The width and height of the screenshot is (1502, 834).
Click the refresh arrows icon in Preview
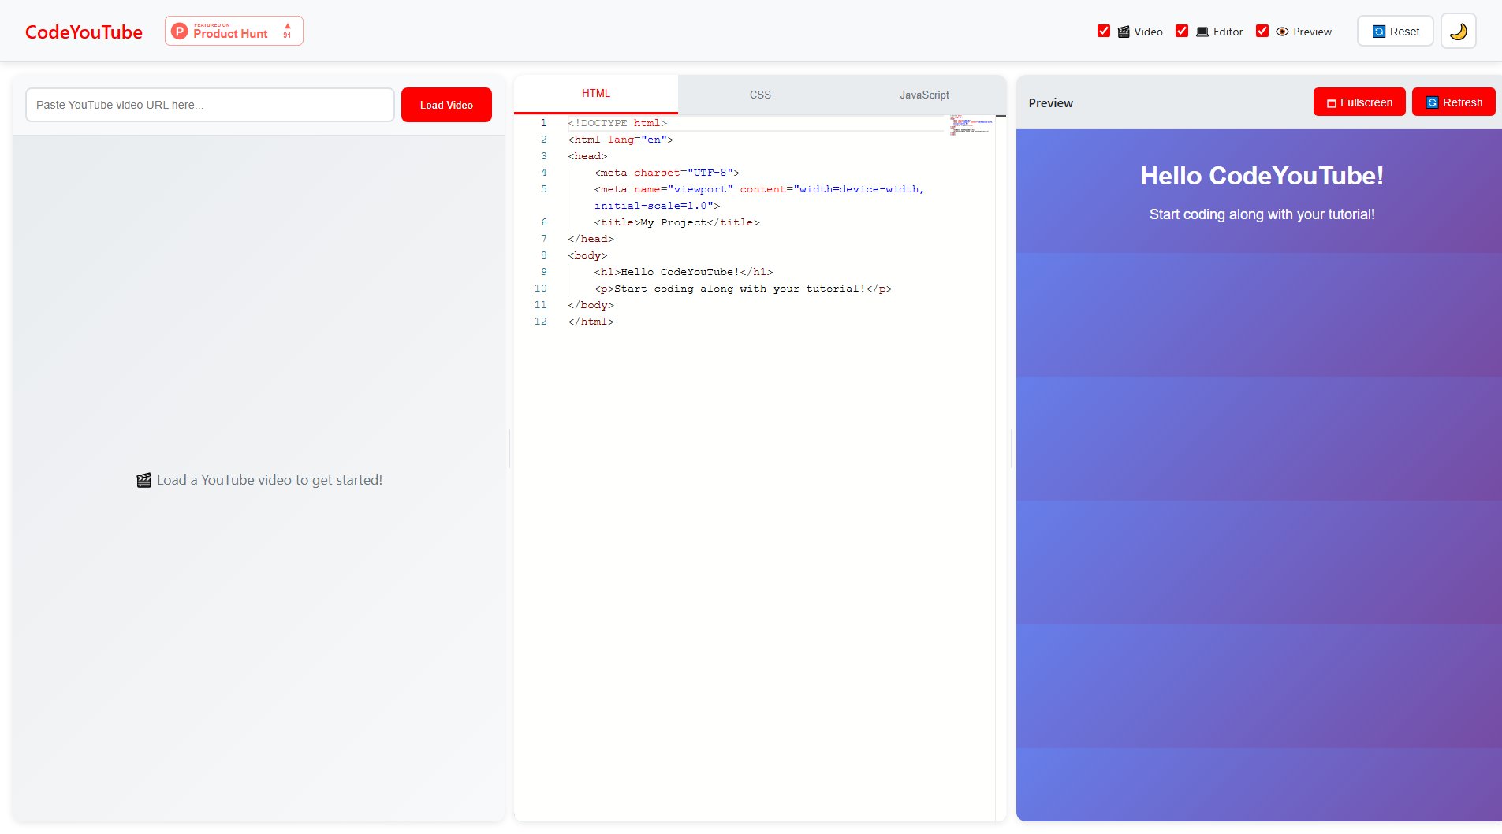click(x=1432, y=102)
